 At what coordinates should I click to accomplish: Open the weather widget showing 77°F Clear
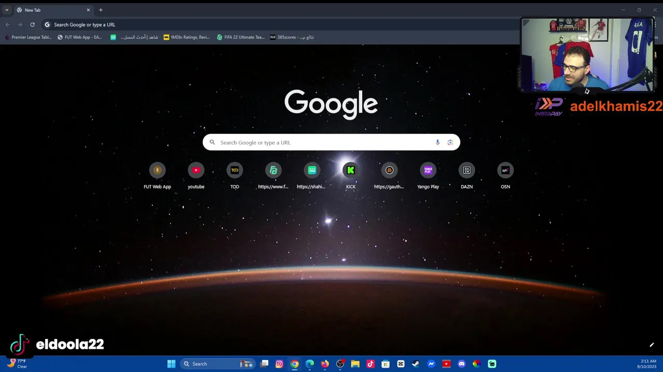pyautogui.click(x=17, y=364)
